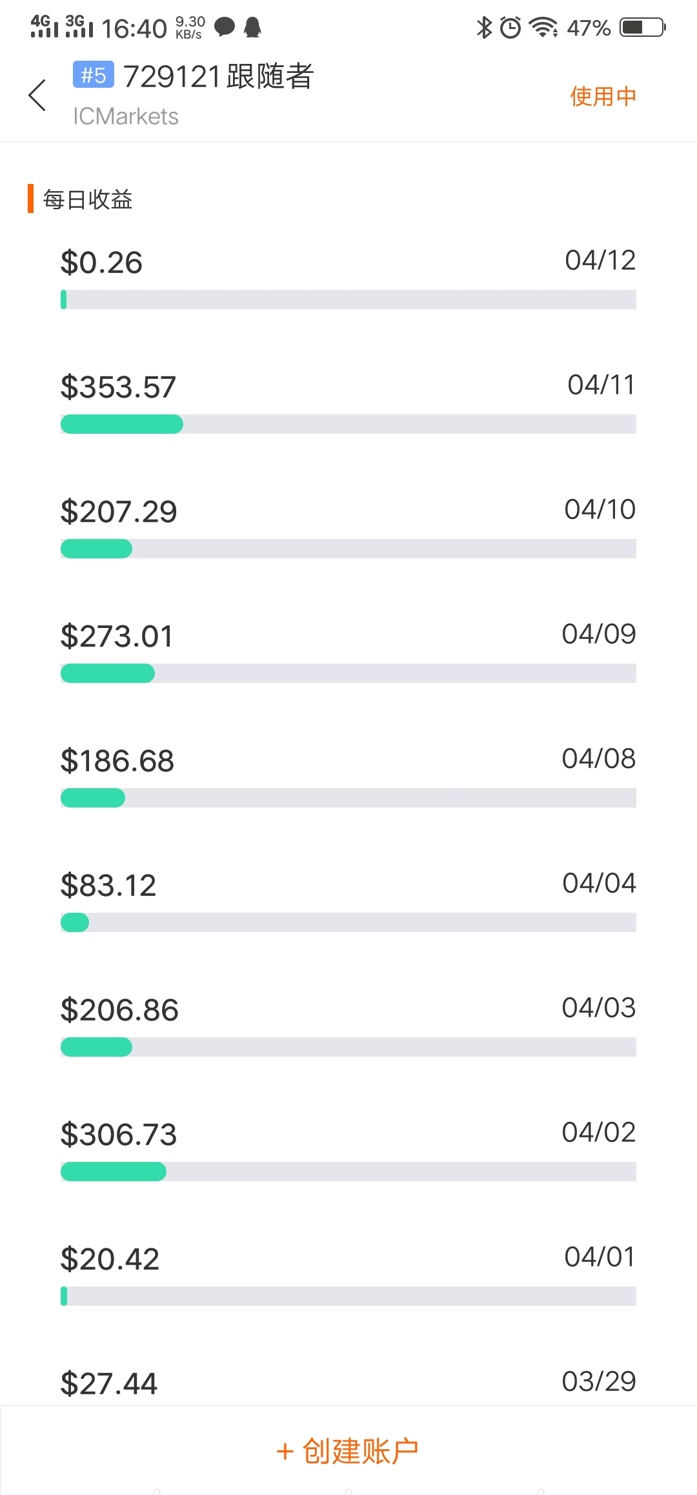697x1495 pixels.
Task: Tap the 04/02 earnings progress bar
Action: (x=348, y=1172)
